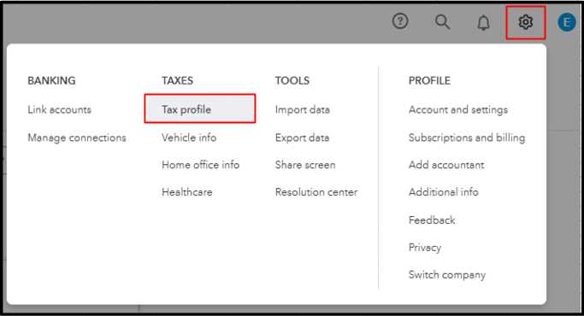584x316 pixels.
Task: Click the search magnifier icon
Action: [442, 22]
